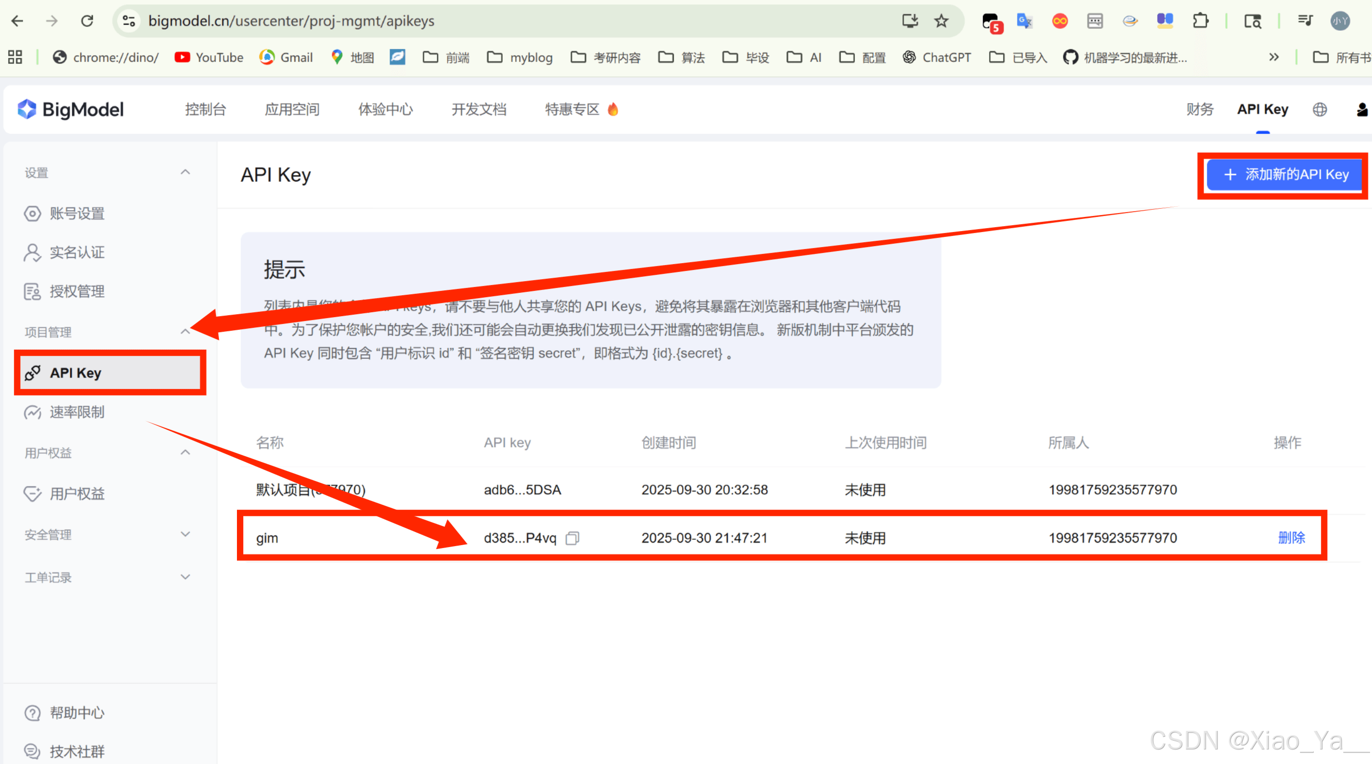Click 删除 link for gim key
The width and height of the screenshot is (1372, 764).
click(1291, 538)
